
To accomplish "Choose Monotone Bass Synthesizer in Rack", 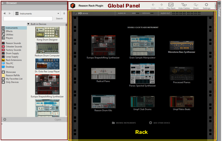I will coord(182,47).
